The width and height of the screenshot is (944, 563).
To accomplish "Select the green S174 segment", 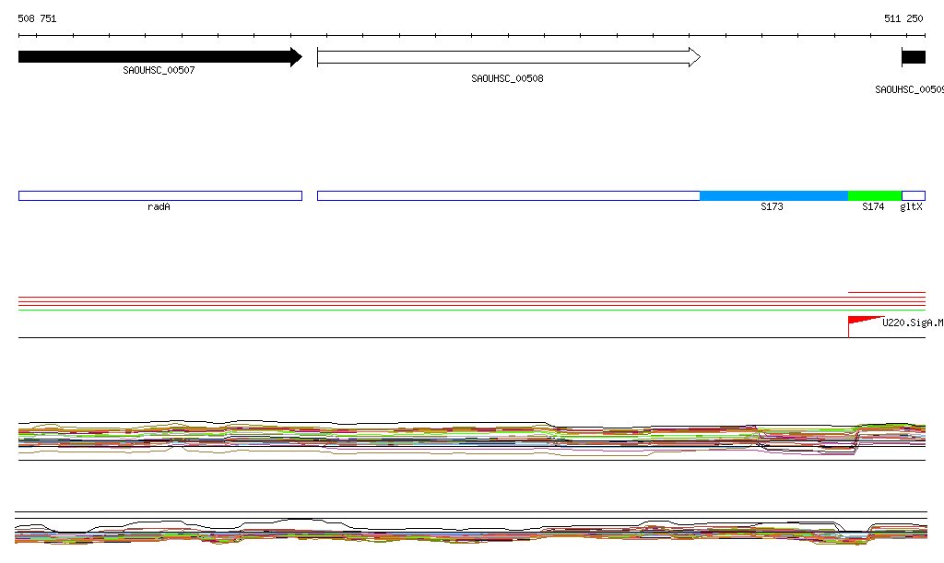I will [x=875, y=196].
